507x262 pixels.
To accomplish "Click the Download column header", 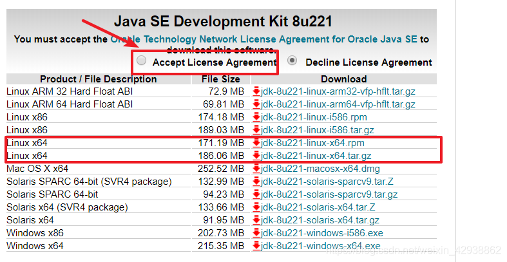I will click(344, 79).
